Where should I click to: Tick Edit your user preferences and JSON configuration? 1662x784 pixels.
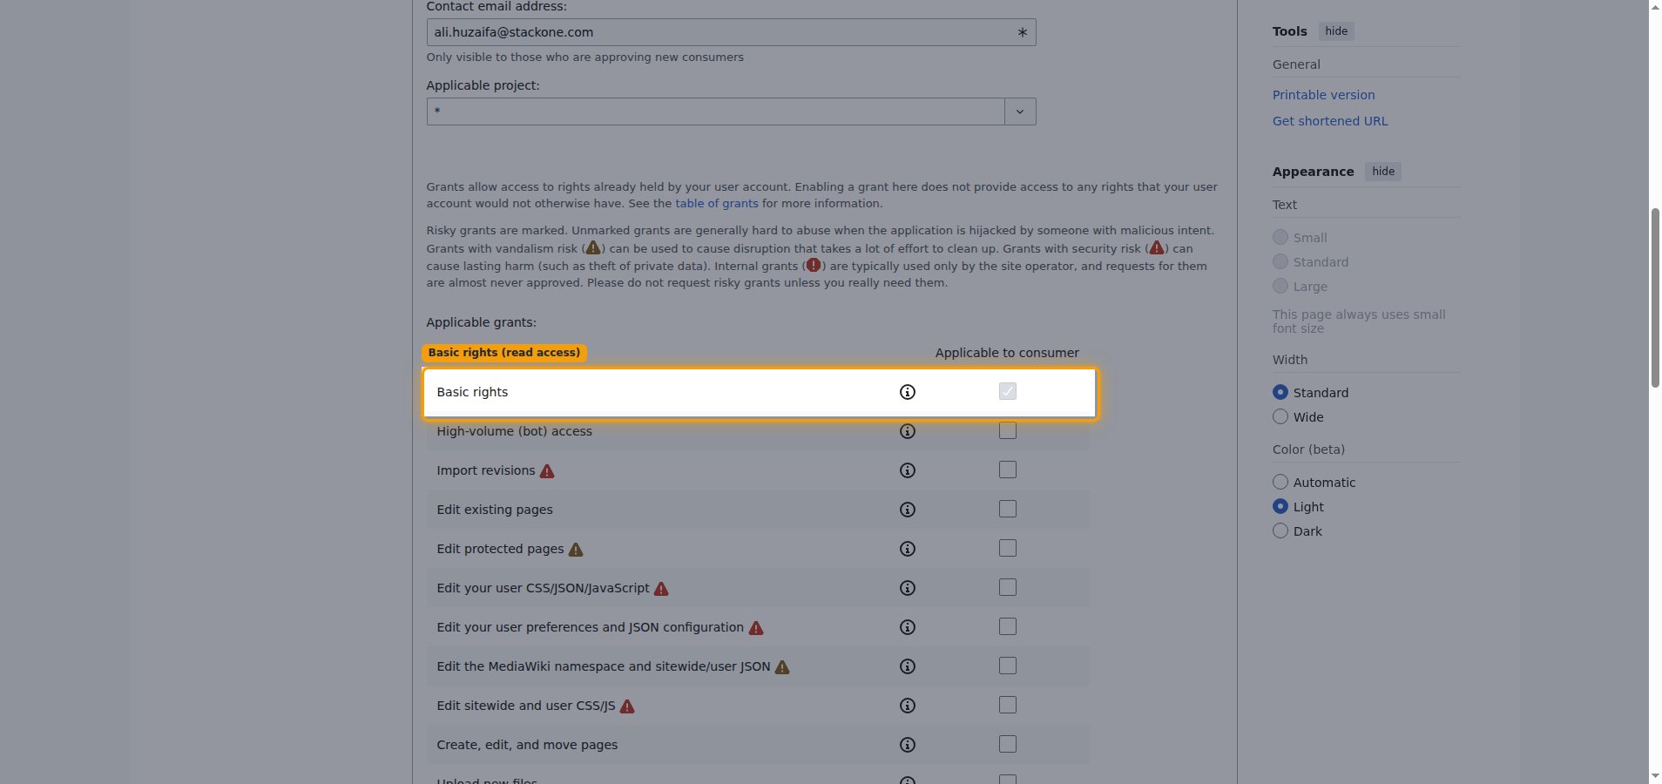pyautogui.click(x=1008, y=626)
